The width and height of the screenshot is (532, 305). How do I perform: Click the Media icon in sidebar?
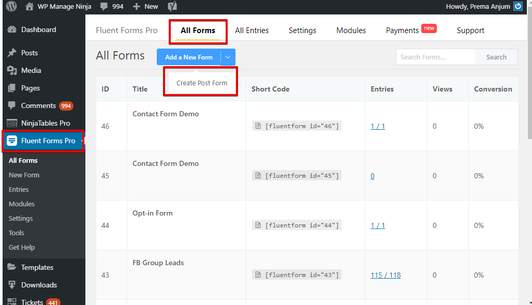click(x=12, y=70)
